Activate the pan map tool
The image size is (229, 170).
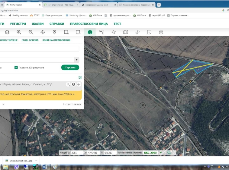(x=43, y=32)
